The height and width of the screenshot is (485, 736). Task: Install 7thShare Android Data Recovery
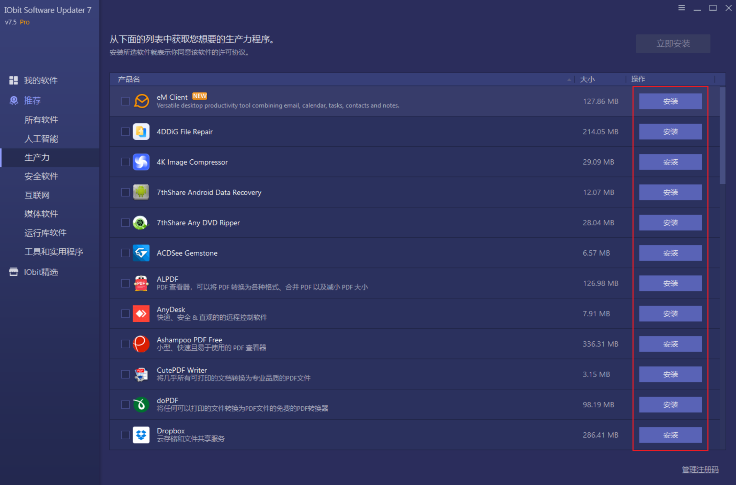(670, 192)
